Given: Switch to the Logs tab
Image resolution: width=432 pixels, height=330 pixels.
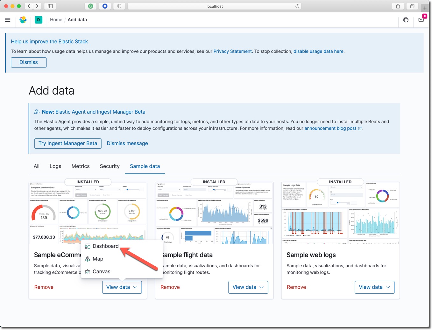Looking at the screenshot, I should click(55, 166).
